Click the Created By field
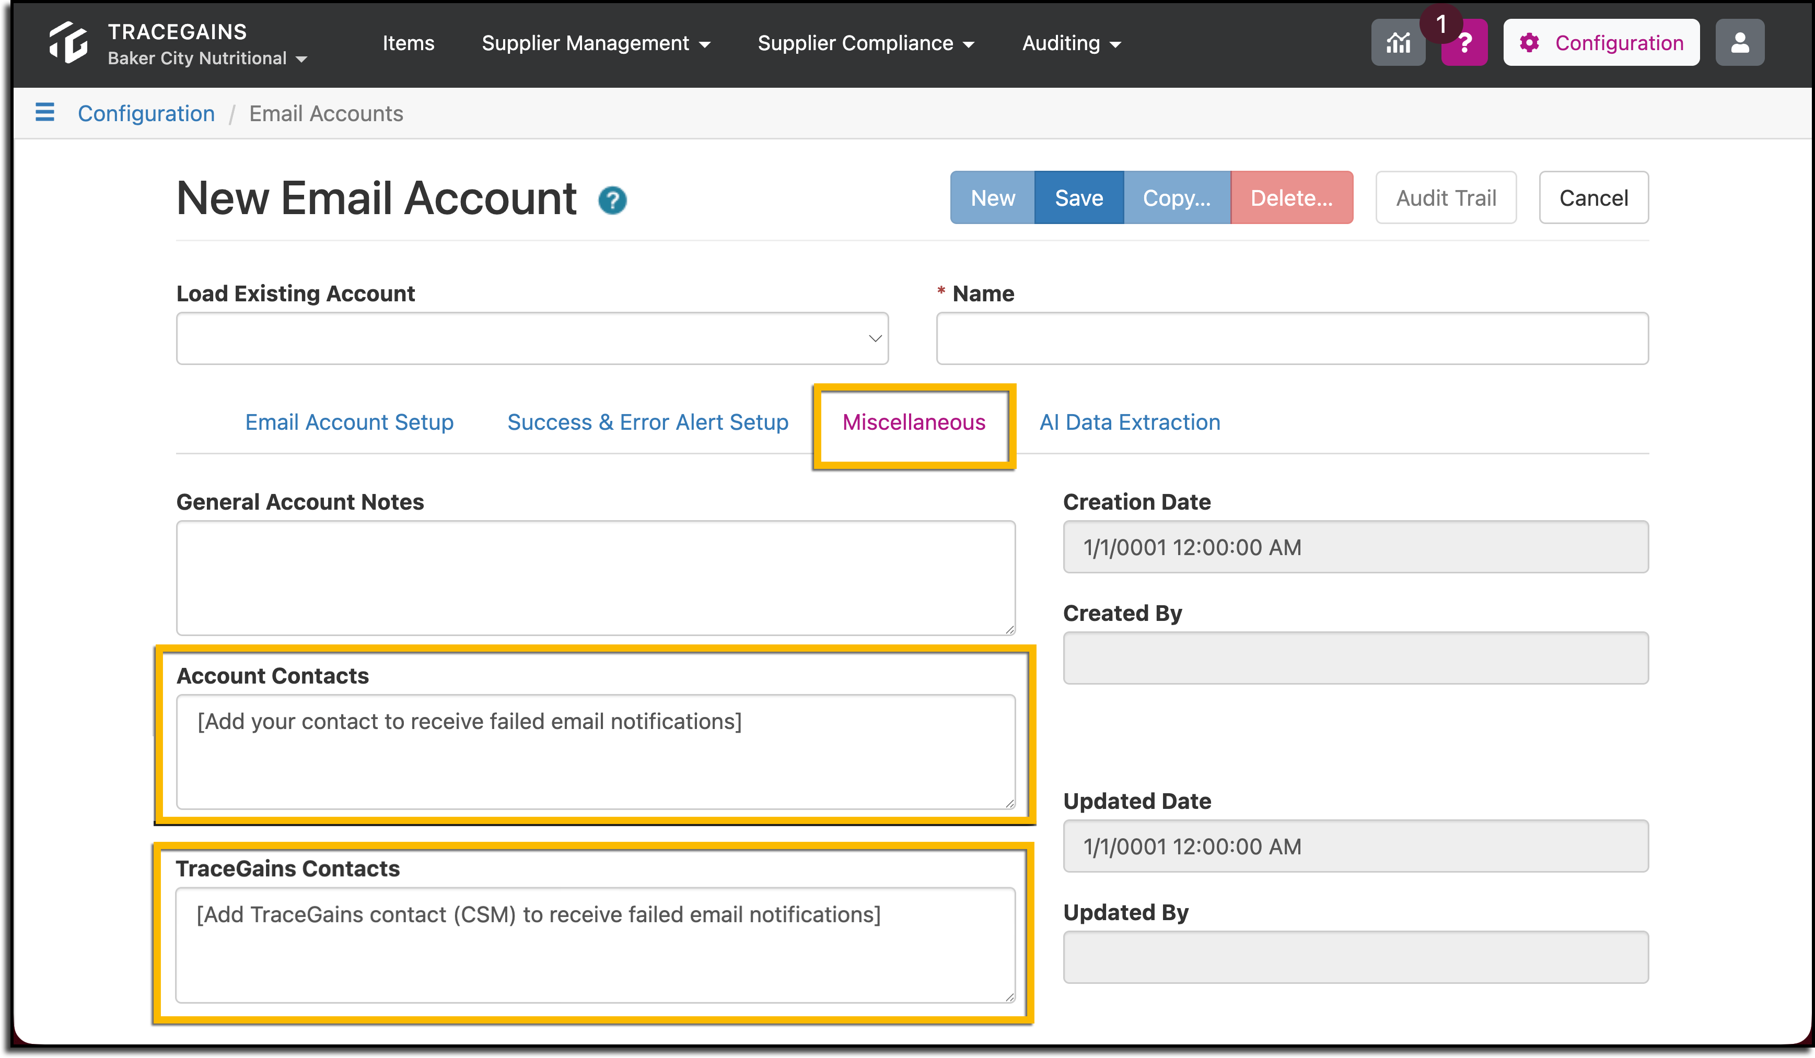 pyautogui.click(x=1355, y=658)
